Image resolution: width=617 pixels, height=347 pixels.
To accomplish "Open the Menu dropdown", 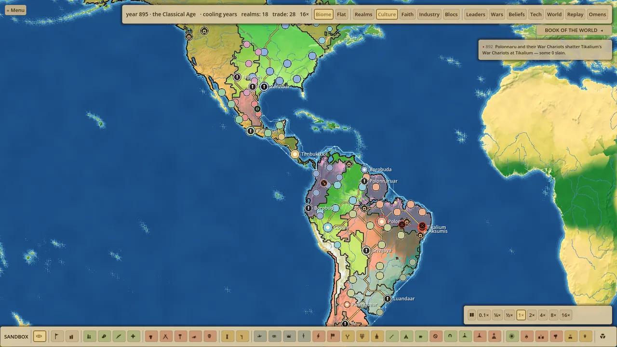I will (x=15, y=10).
